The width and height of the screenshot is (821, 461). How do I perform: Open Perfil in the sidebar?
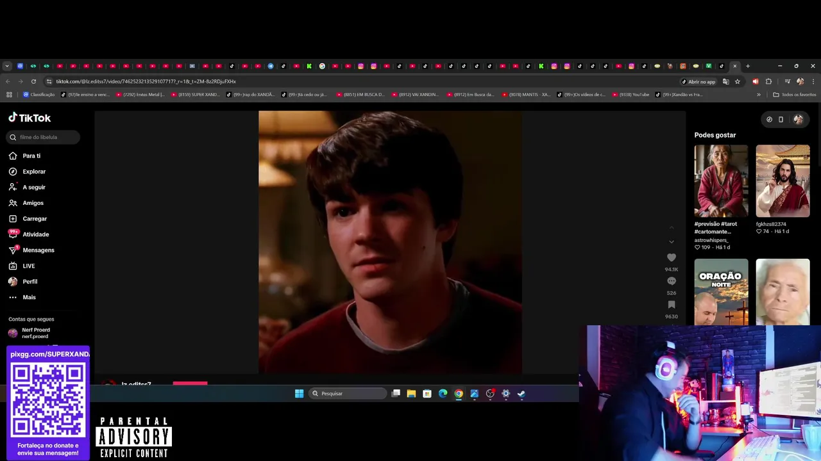tap(30, 282)
